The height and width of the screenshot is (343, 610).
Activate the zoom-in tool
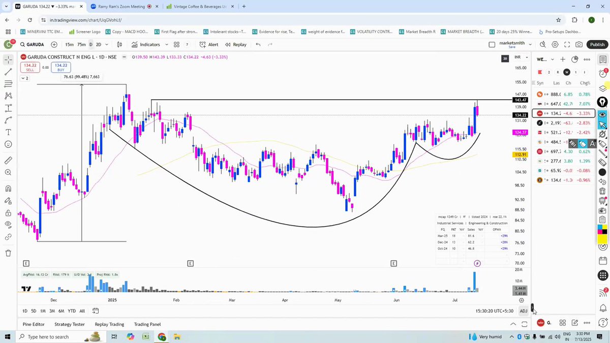[x=8, y=172]
